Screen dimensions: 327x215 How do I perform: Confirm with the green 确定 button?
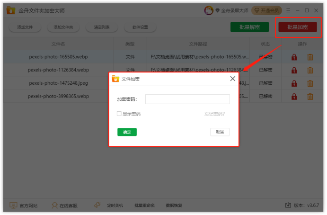coord(127,132)
